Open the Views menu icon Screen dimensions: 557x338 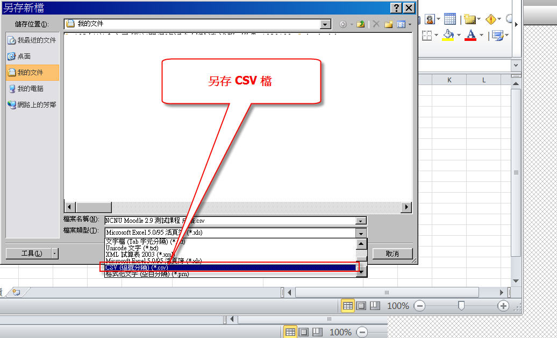pos(401,24)
